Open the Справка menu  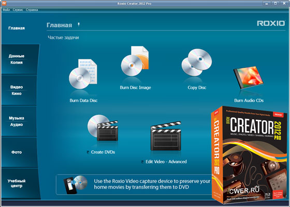(32, 10)
